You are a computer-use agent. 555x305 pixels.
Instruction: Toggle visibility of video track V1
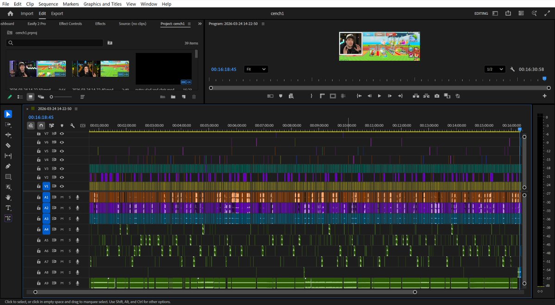[x=62, y=186]
